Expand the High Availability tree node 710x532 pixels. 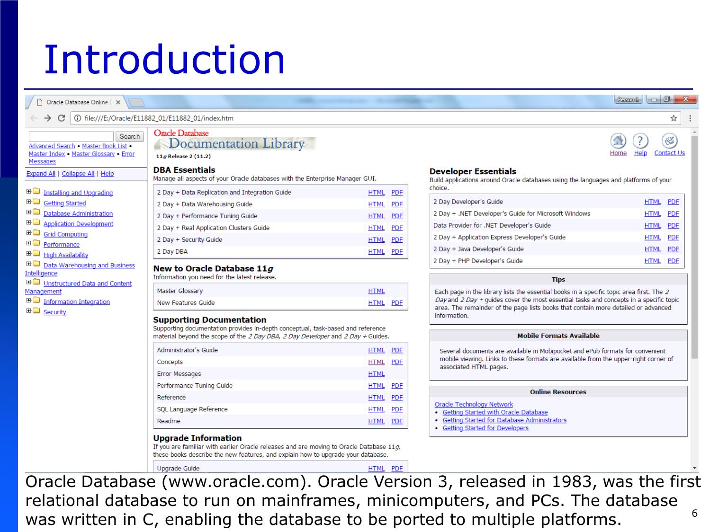[28, 254]
